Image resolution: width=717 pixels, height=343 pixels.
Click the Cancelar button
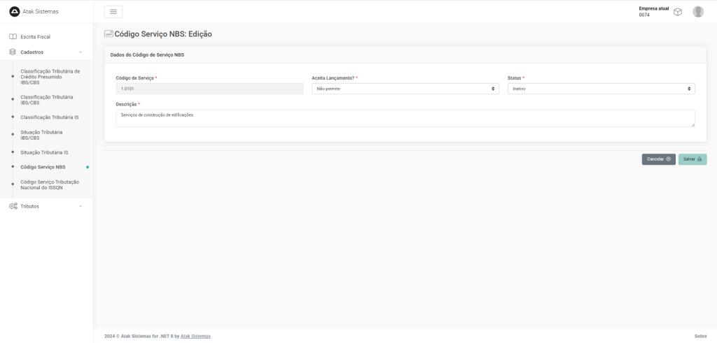coord(658,159)
